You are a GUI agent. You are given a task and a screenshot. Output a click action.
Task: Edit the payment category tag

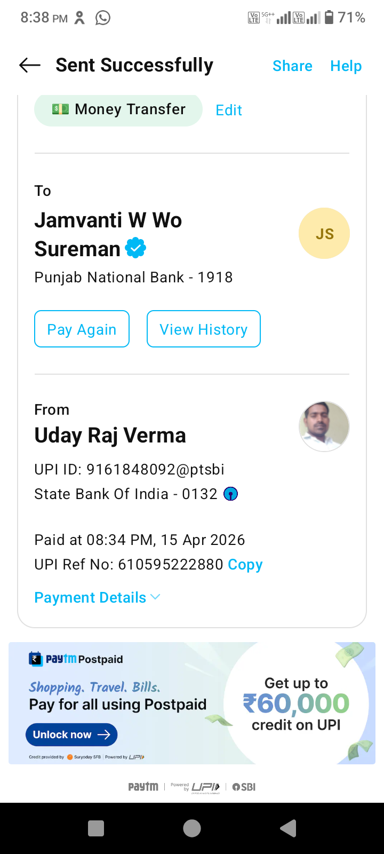tap(229, 110)
